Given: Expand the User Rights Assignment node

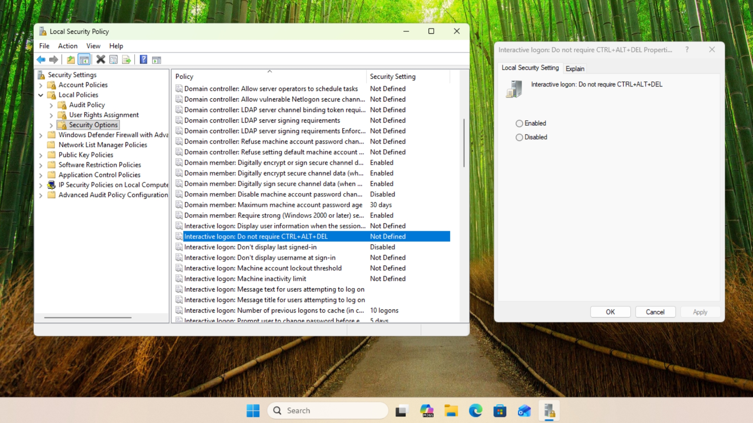Looking at the screenshot, I should pos(51,115).
